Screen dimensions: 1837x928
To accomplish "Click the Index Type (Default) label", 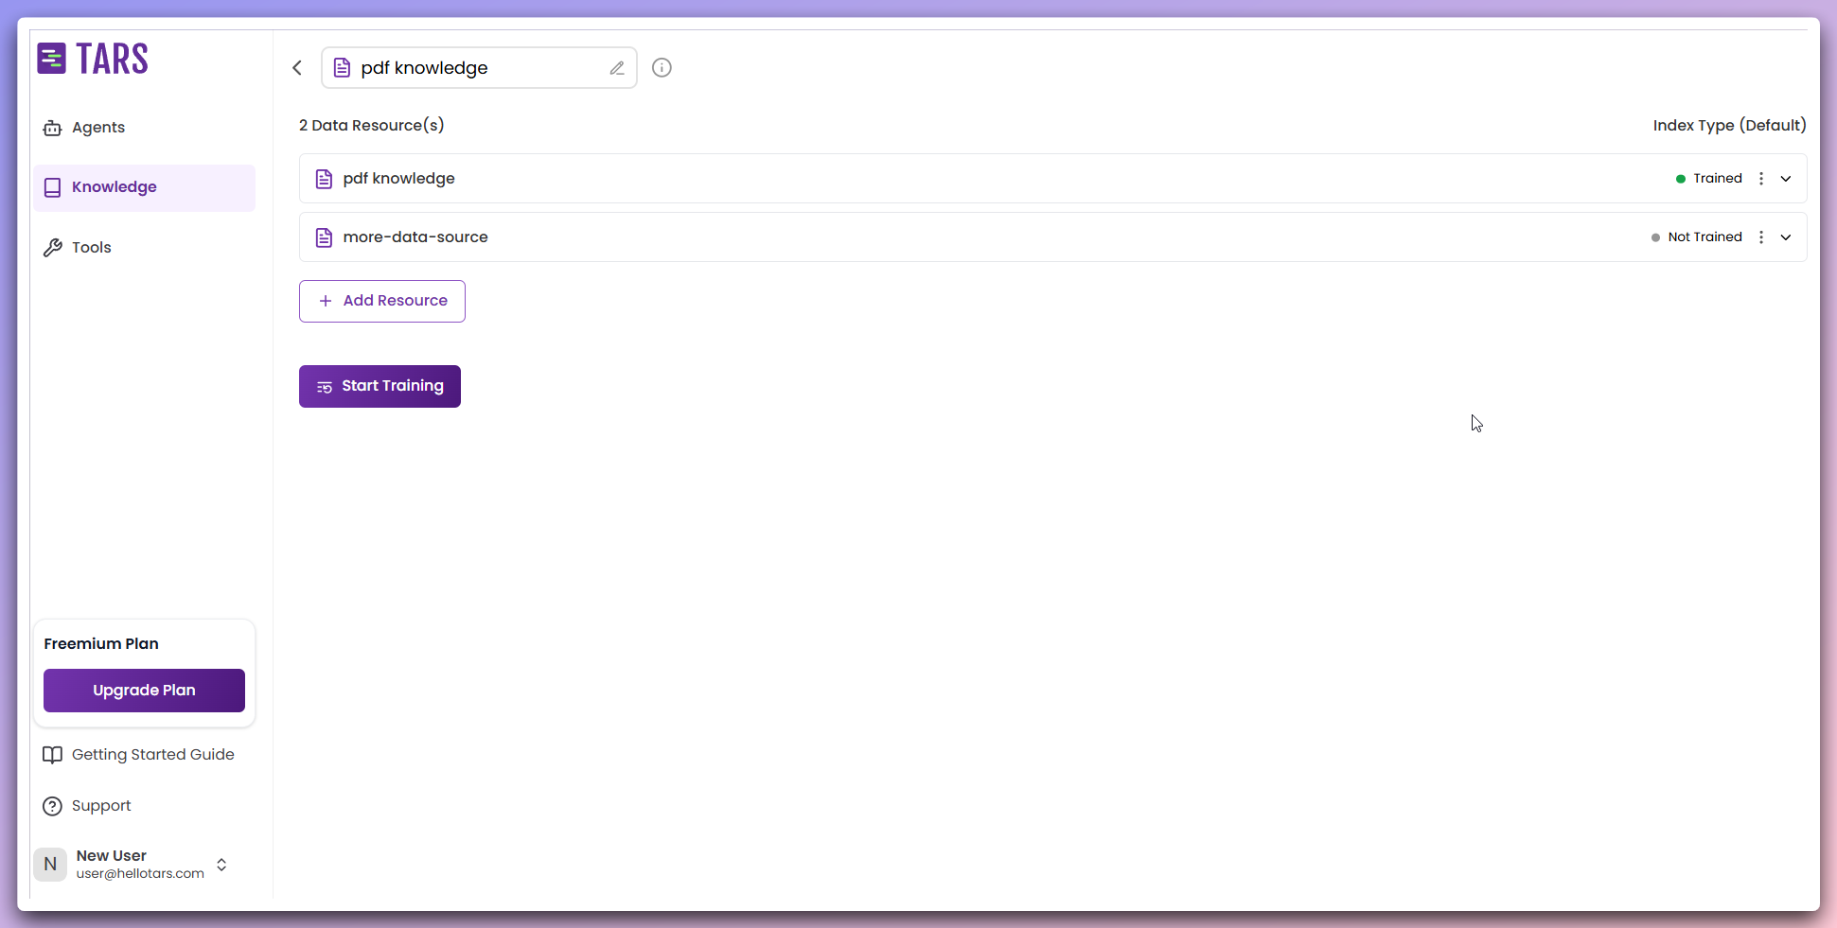I will (x=1729, y=126).
